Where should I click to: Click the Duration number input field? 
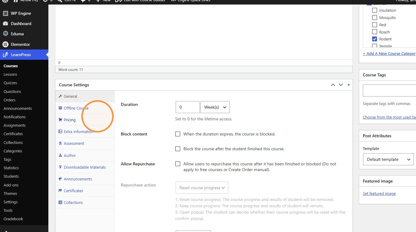187,107
